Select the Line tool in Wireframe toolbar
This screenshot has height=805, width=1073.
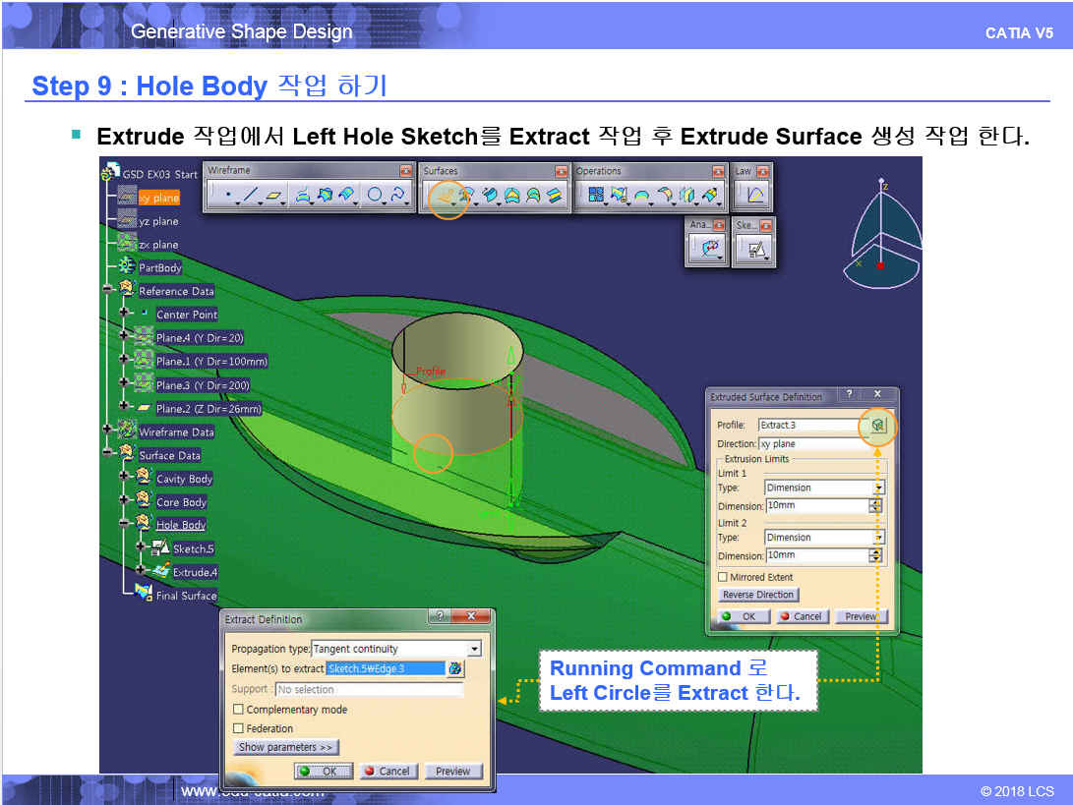[251, 196]
